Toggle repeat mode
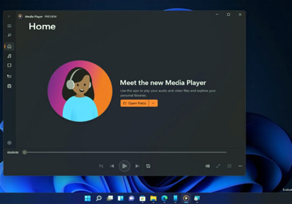This screenshot has width=292, height=204. (x=148, y=166)
